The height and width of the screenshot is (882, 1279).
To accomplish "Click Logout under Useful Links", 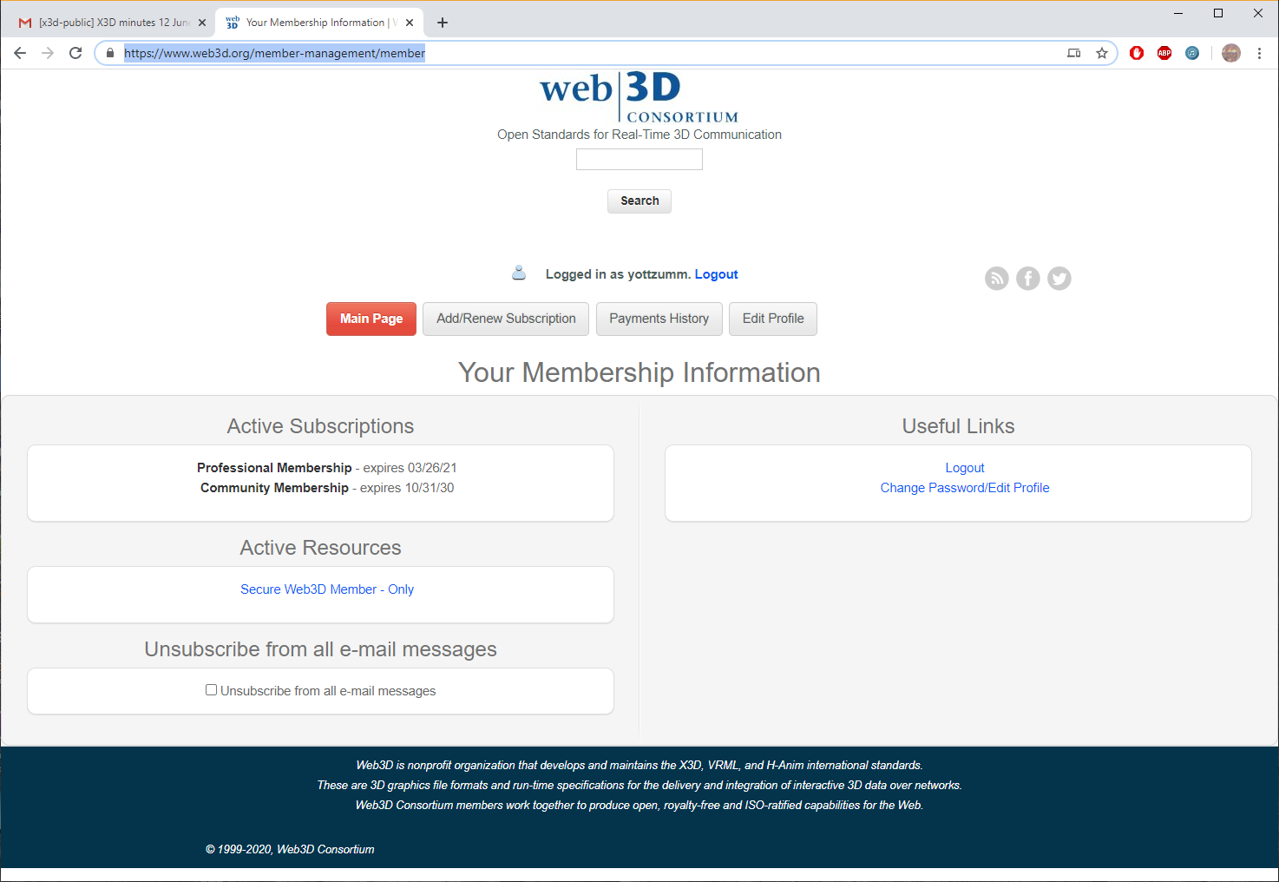I will pyautogui.click(x=965, y=468).
